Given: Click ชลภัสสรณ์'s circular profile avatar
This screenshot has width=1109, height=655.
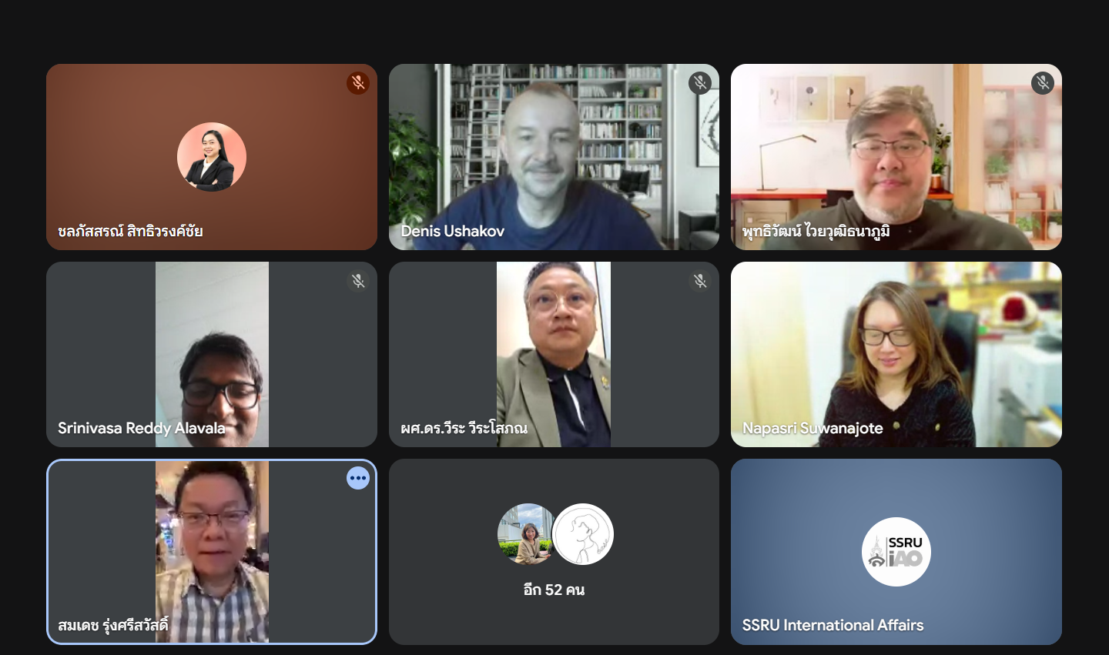Looking at the screenshot, I should tap(212, 157).
